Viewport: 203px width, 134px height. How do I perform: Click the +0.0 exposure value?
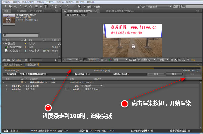tap(193, 60)
